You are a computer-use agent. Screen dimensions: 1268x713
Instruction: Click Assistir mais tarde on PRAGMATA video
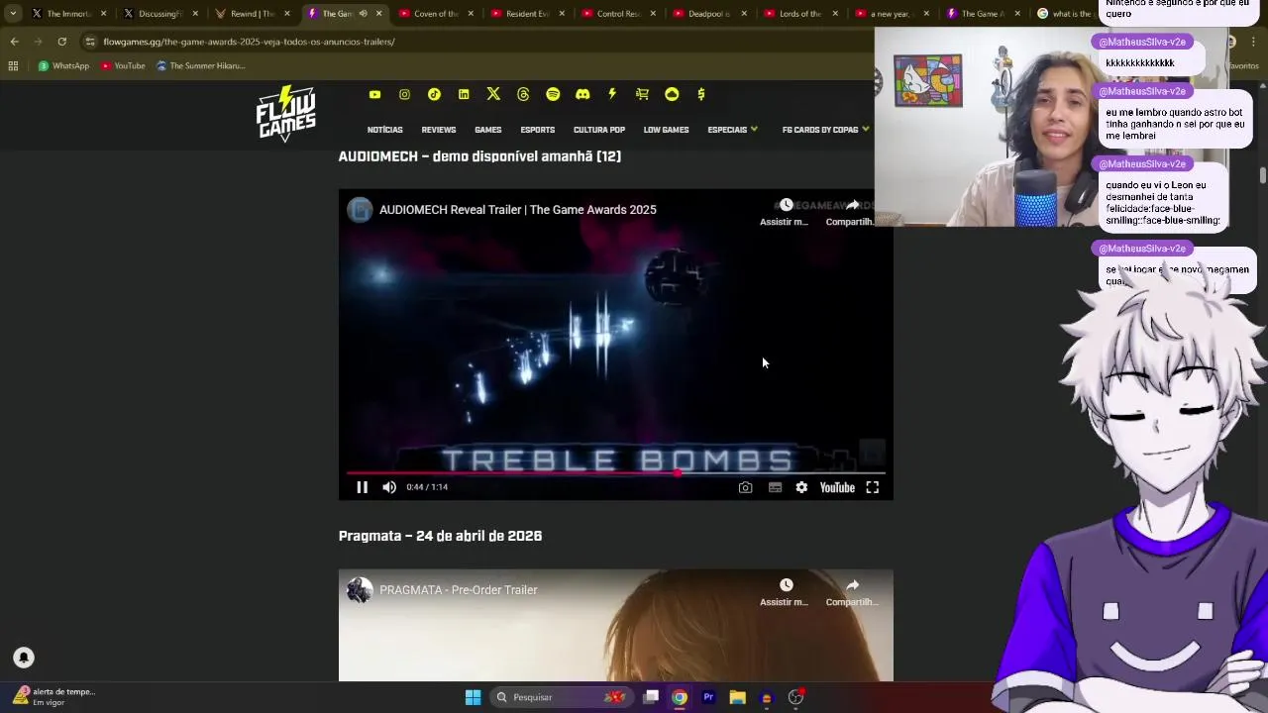coord(785,591)
